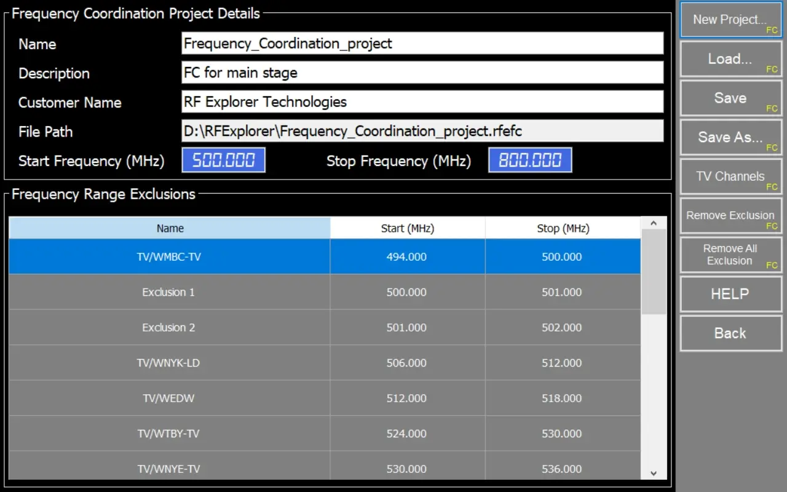
Task: Open the TV Channels list
Action: coord(730,177)
